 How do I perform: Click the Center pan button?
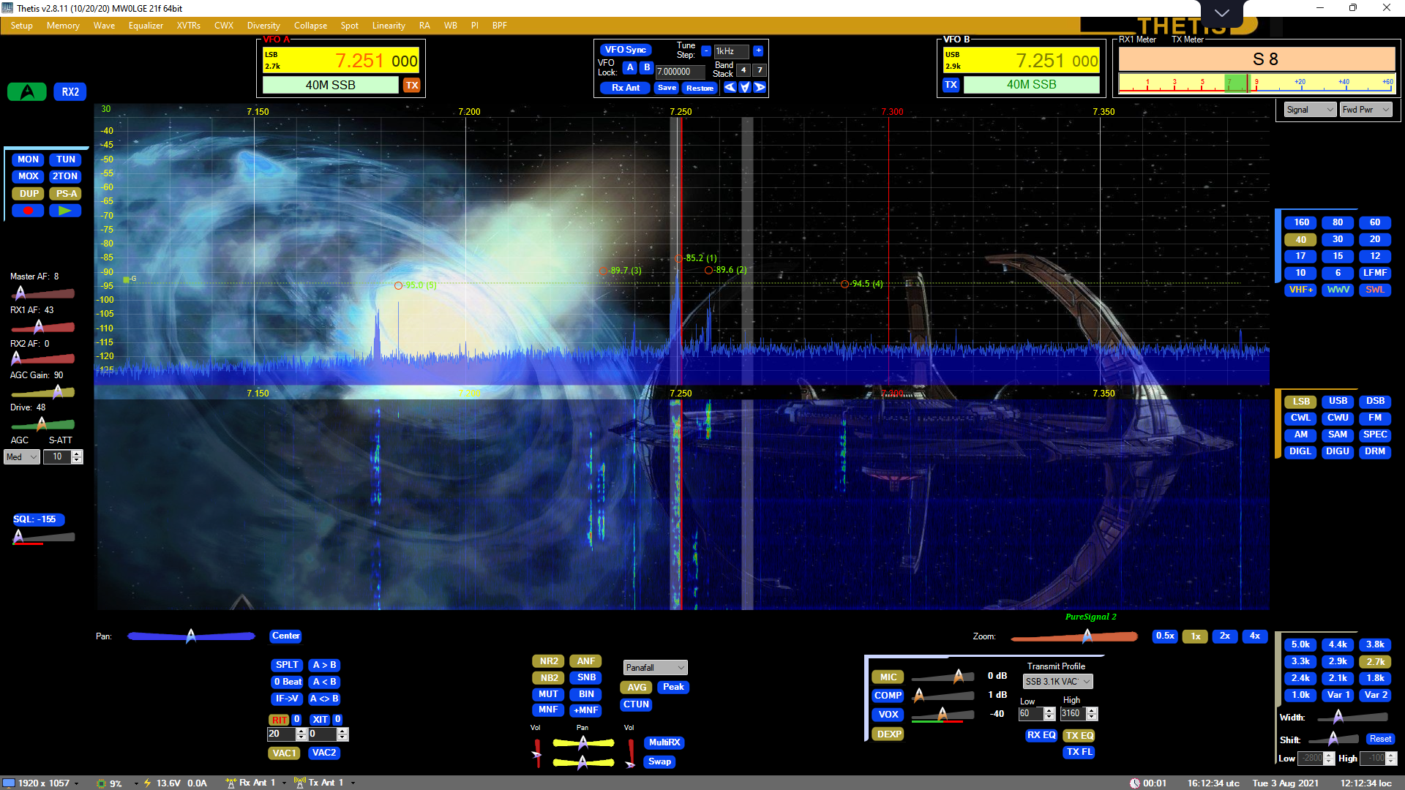pyautogui.click(x=285, y=636)
